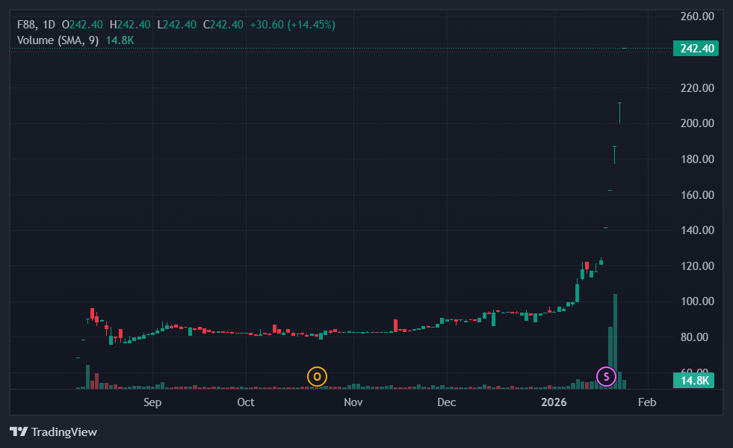Screen dimensions: 733x448
Task: Click the +30.60 (+14.45%) change value
Action: click(292, 25)
